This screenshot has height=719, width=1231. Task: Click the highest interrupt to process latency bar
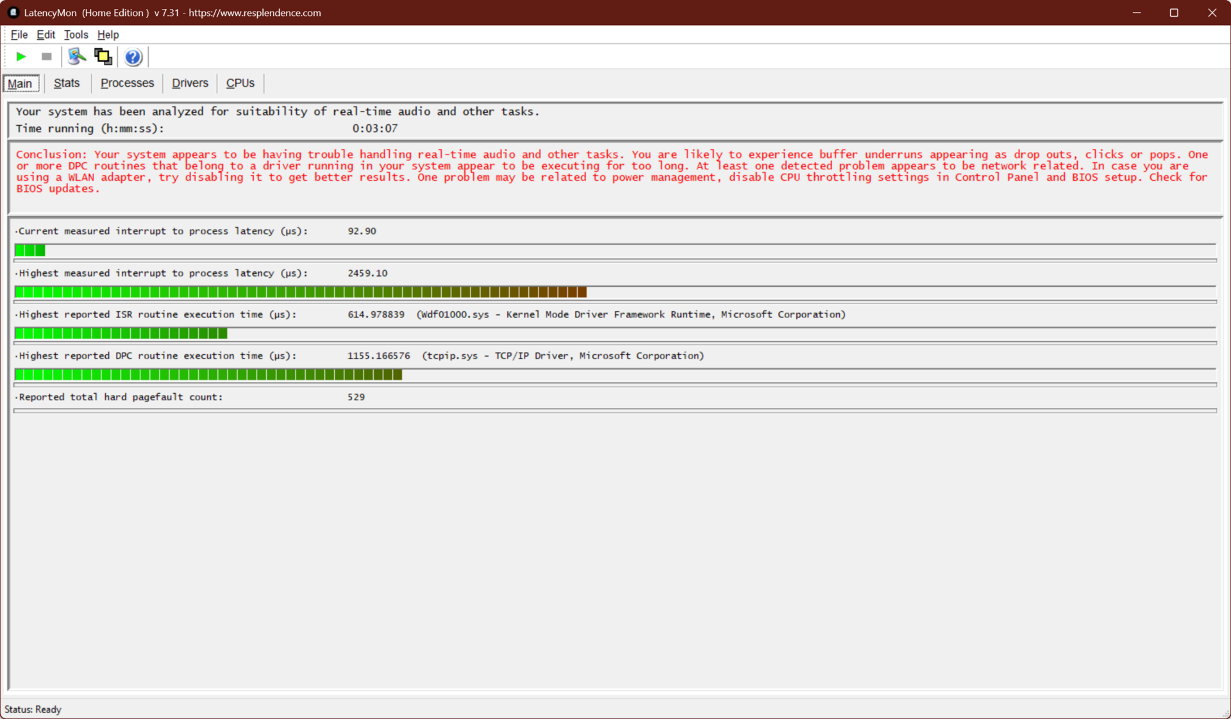300,292
